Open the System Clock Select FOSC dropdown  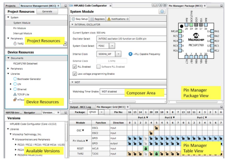pos(112,46)
